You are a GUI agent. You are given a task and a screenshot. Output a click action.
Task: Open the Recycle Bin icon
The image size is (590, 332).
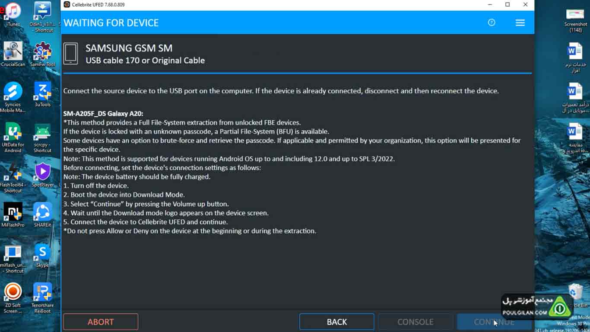click(576, 296)
